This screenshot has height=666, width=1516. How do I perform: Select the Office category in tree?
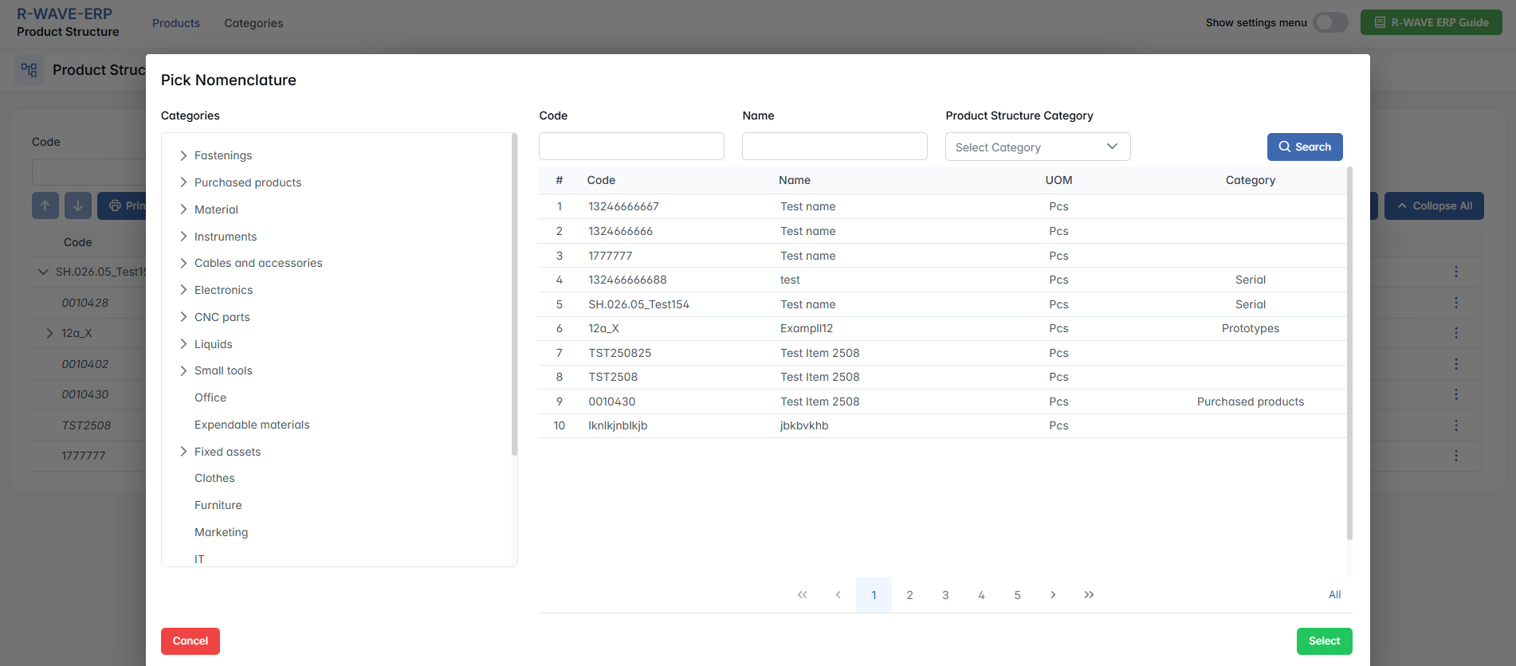[210, 398]
